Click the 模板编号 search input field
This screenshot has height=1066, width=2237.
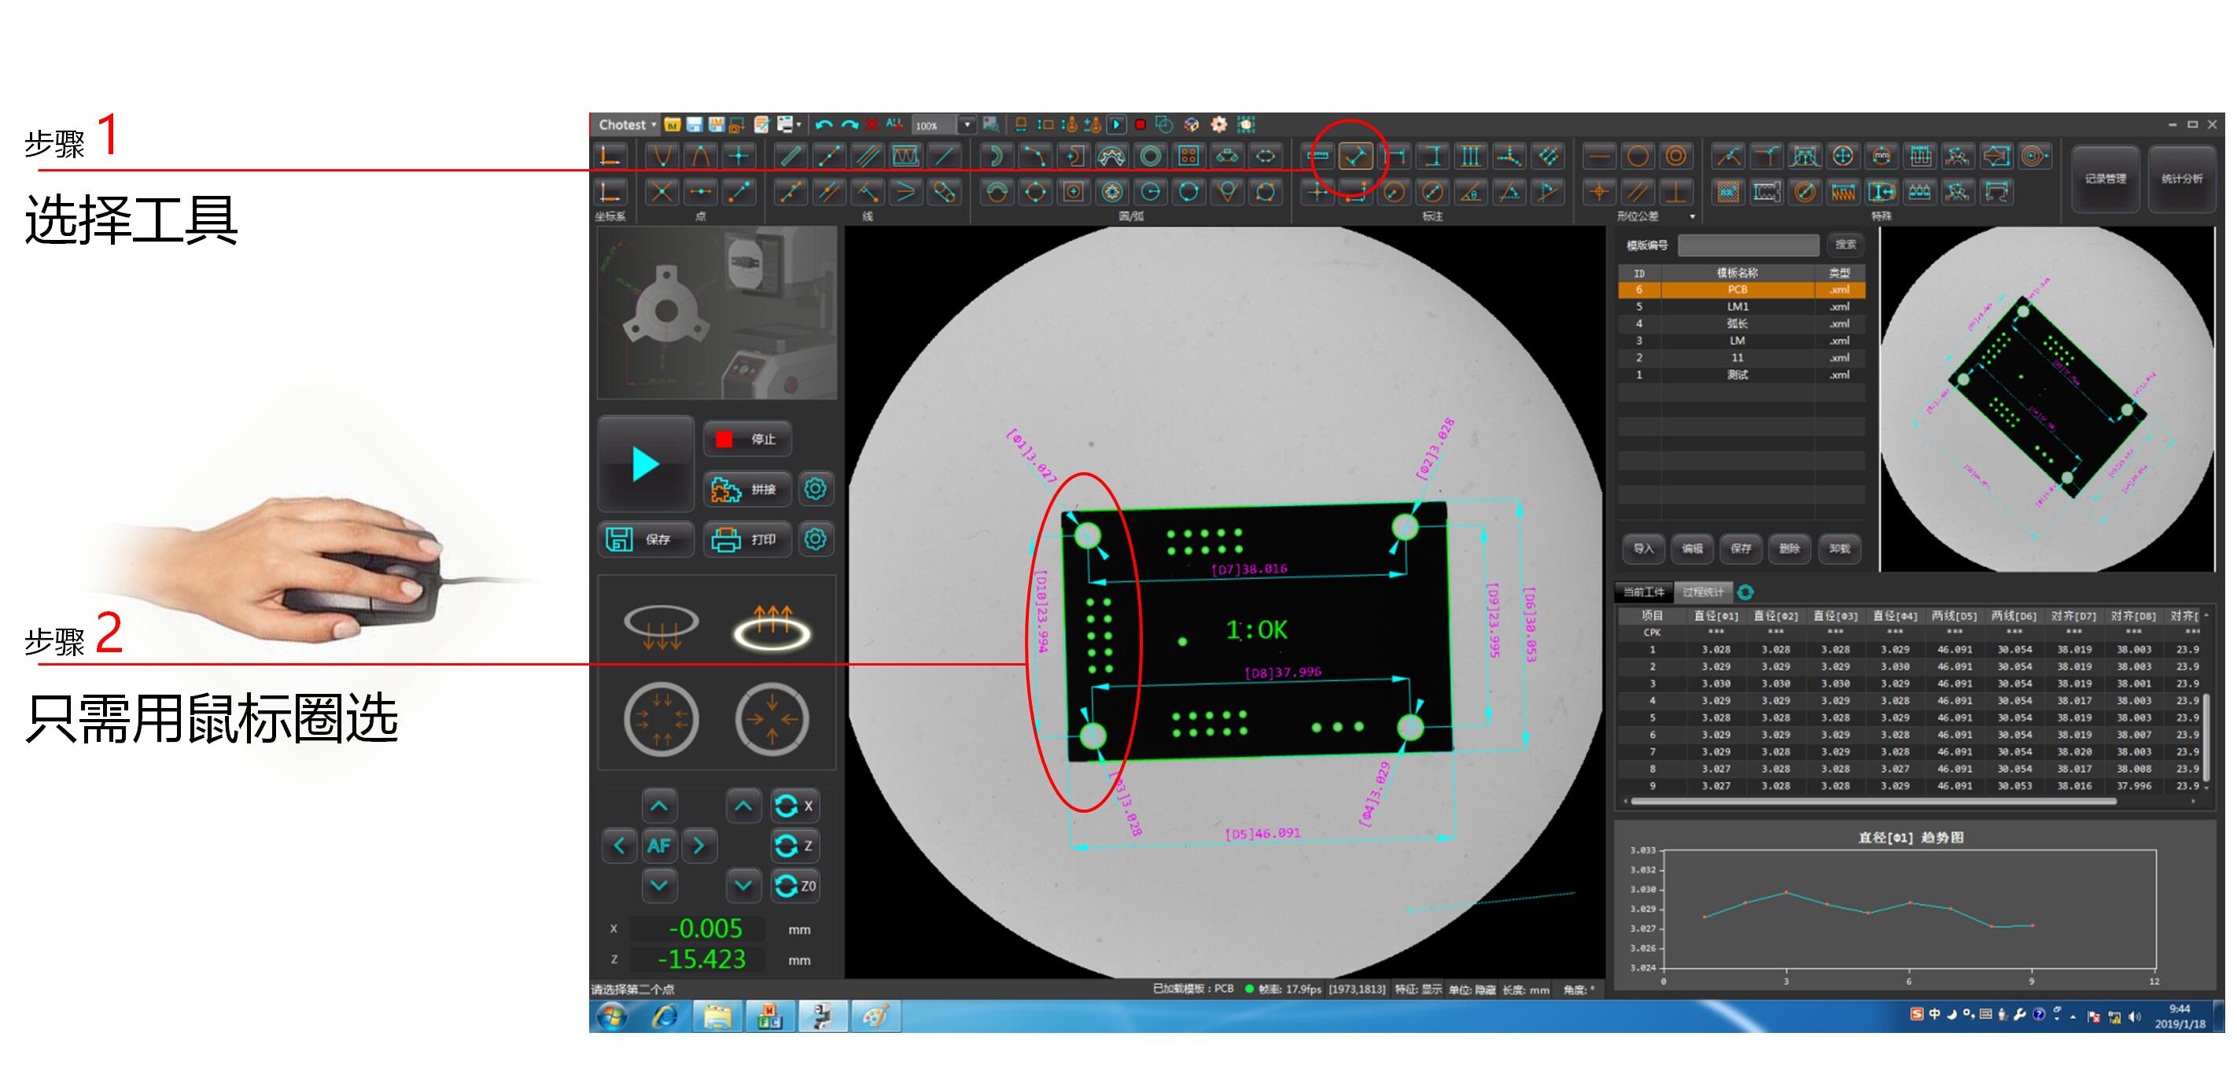(1748, 245)
